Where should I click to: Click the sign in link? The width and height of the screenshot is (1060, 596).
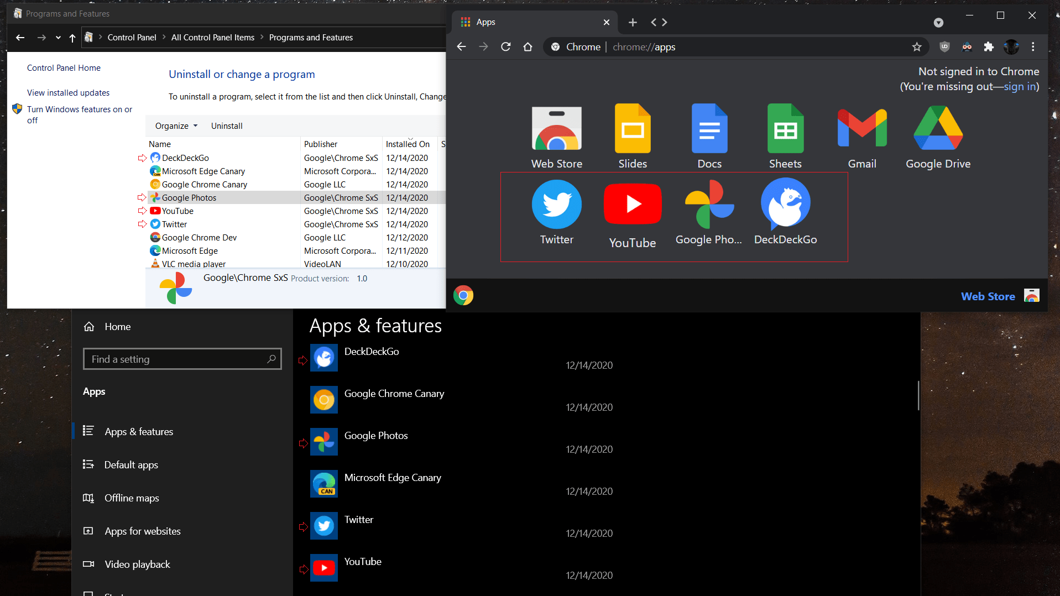point(1019,87)
